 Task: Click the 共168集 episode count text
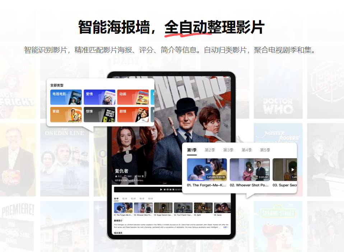pyautogui.click(x=139, y=176)
